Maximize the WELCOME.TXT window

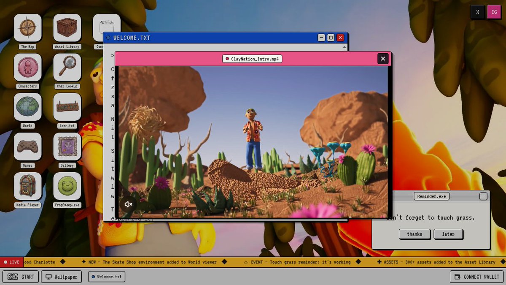coord(331,38)
